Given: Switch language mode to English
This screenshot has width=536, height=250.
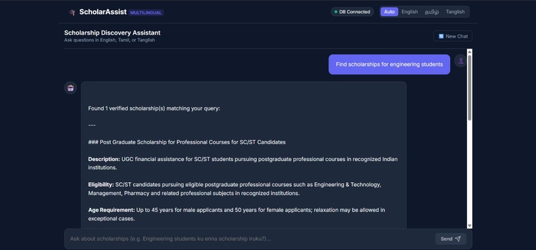Looking at the screenshot, I should [x=410, y=12].
